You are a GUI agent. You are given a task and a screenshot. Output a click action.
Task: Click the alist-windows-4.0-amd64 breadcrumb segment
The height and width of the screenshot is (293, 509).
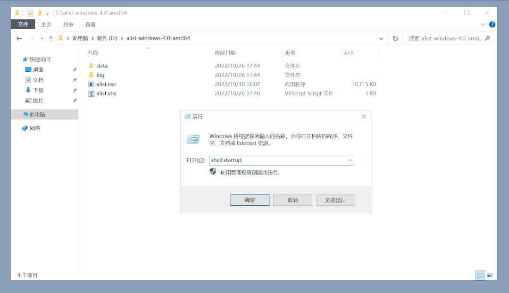(158, 38)
